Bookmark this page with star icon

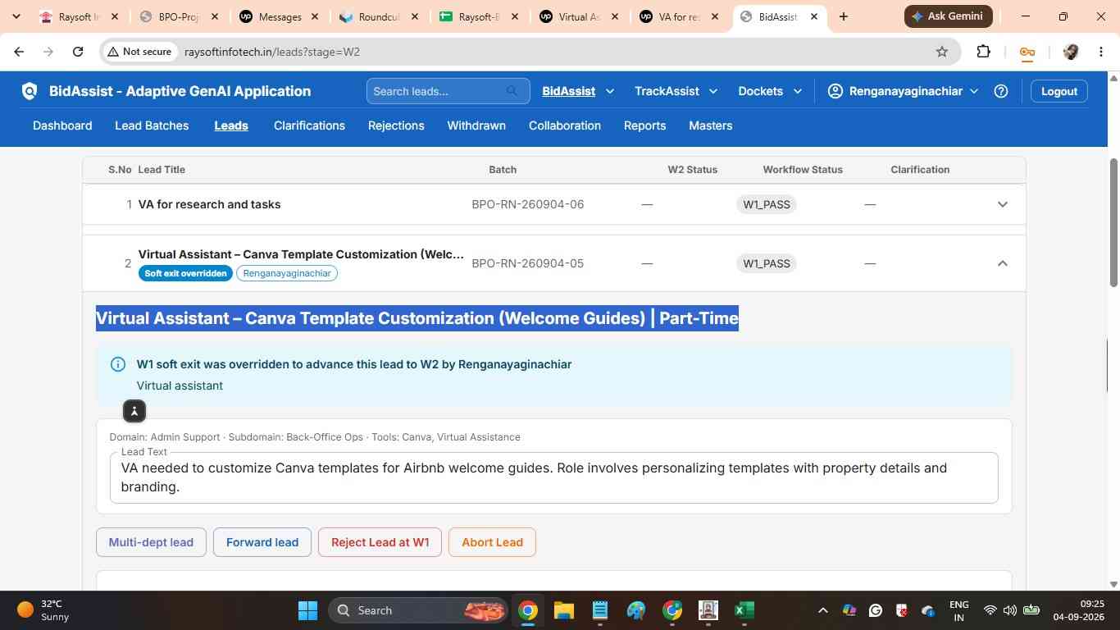(942, 52)
